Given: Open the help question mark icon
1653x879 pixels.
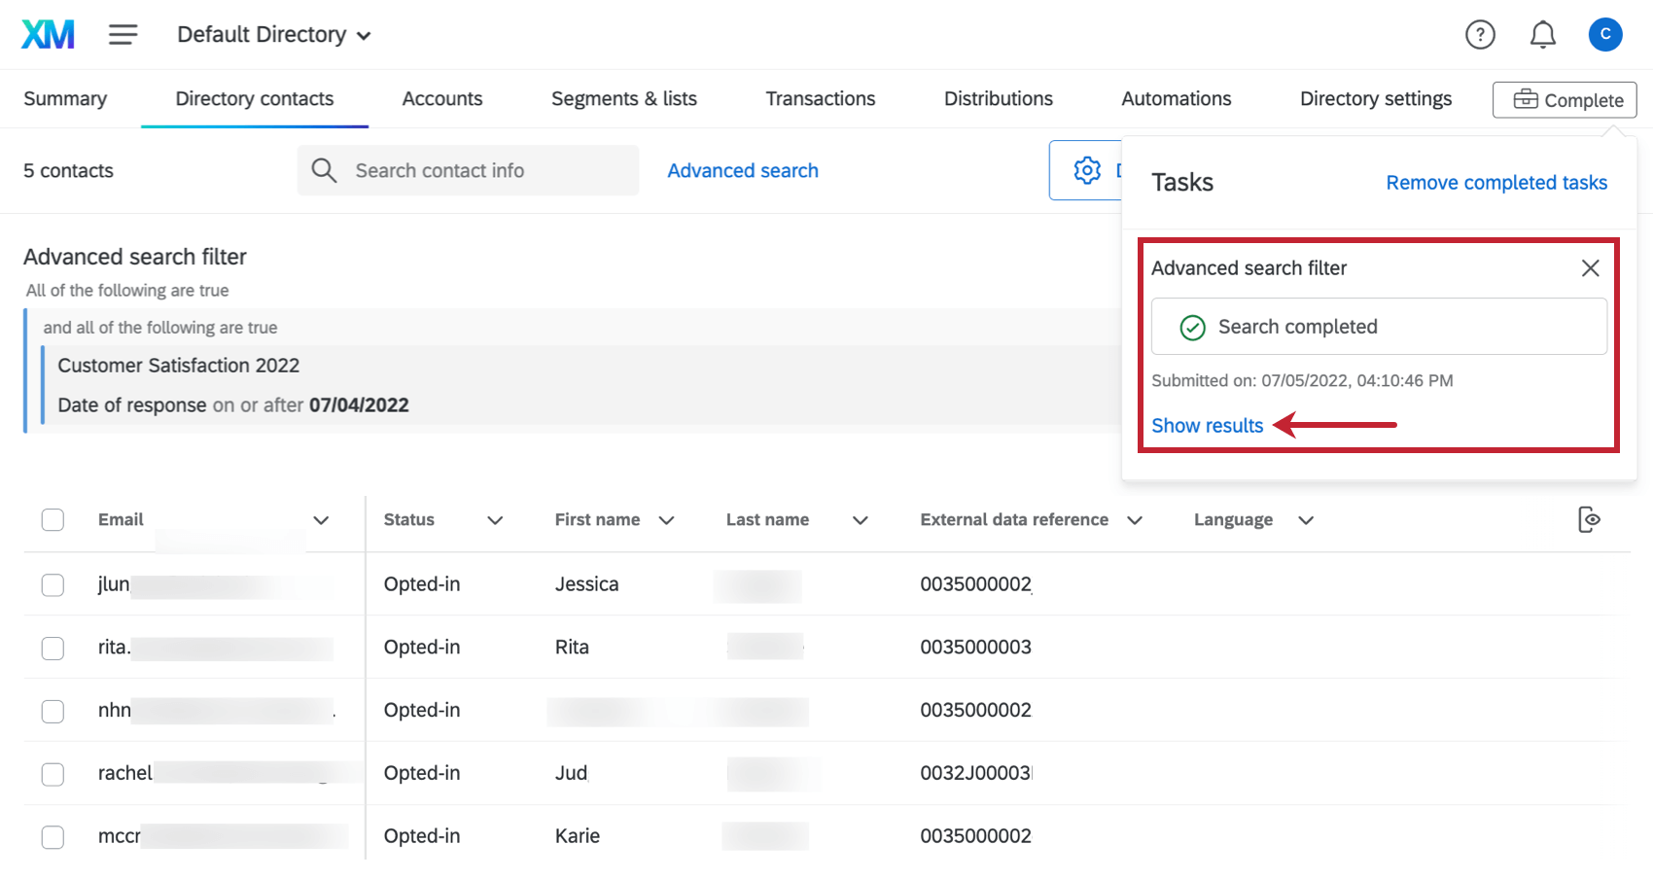Looking at the screenshot, I should point(1480,34).
